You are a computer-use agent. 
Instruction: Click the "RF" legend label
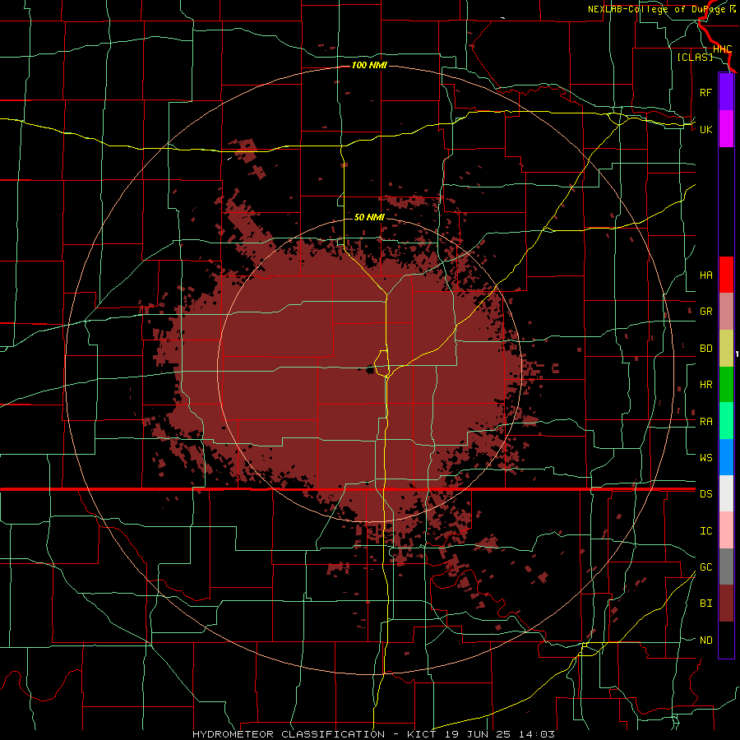(x=705, y=92)
